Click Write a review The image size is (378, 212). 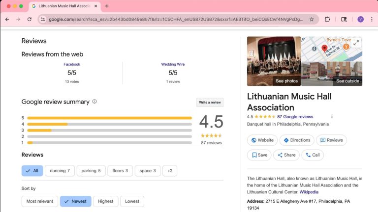pyautogui.click(x=210, y=103)
